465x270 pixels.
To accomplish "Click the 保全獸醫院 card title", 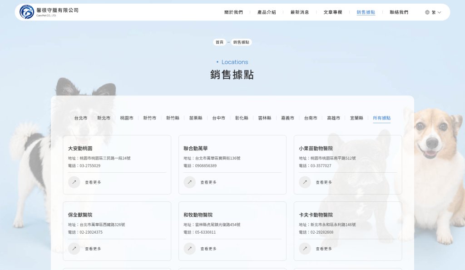I will click(80, 215).
